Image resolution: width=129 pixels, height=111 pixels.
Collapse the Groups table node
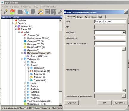coord(25,65)
